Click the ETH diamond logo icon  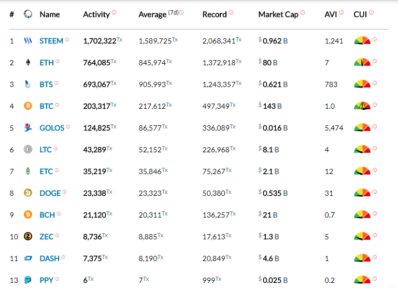28,62
